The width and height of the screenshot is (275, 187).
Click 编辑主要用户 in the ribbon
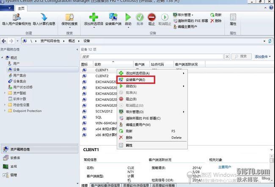pos(185,27)
